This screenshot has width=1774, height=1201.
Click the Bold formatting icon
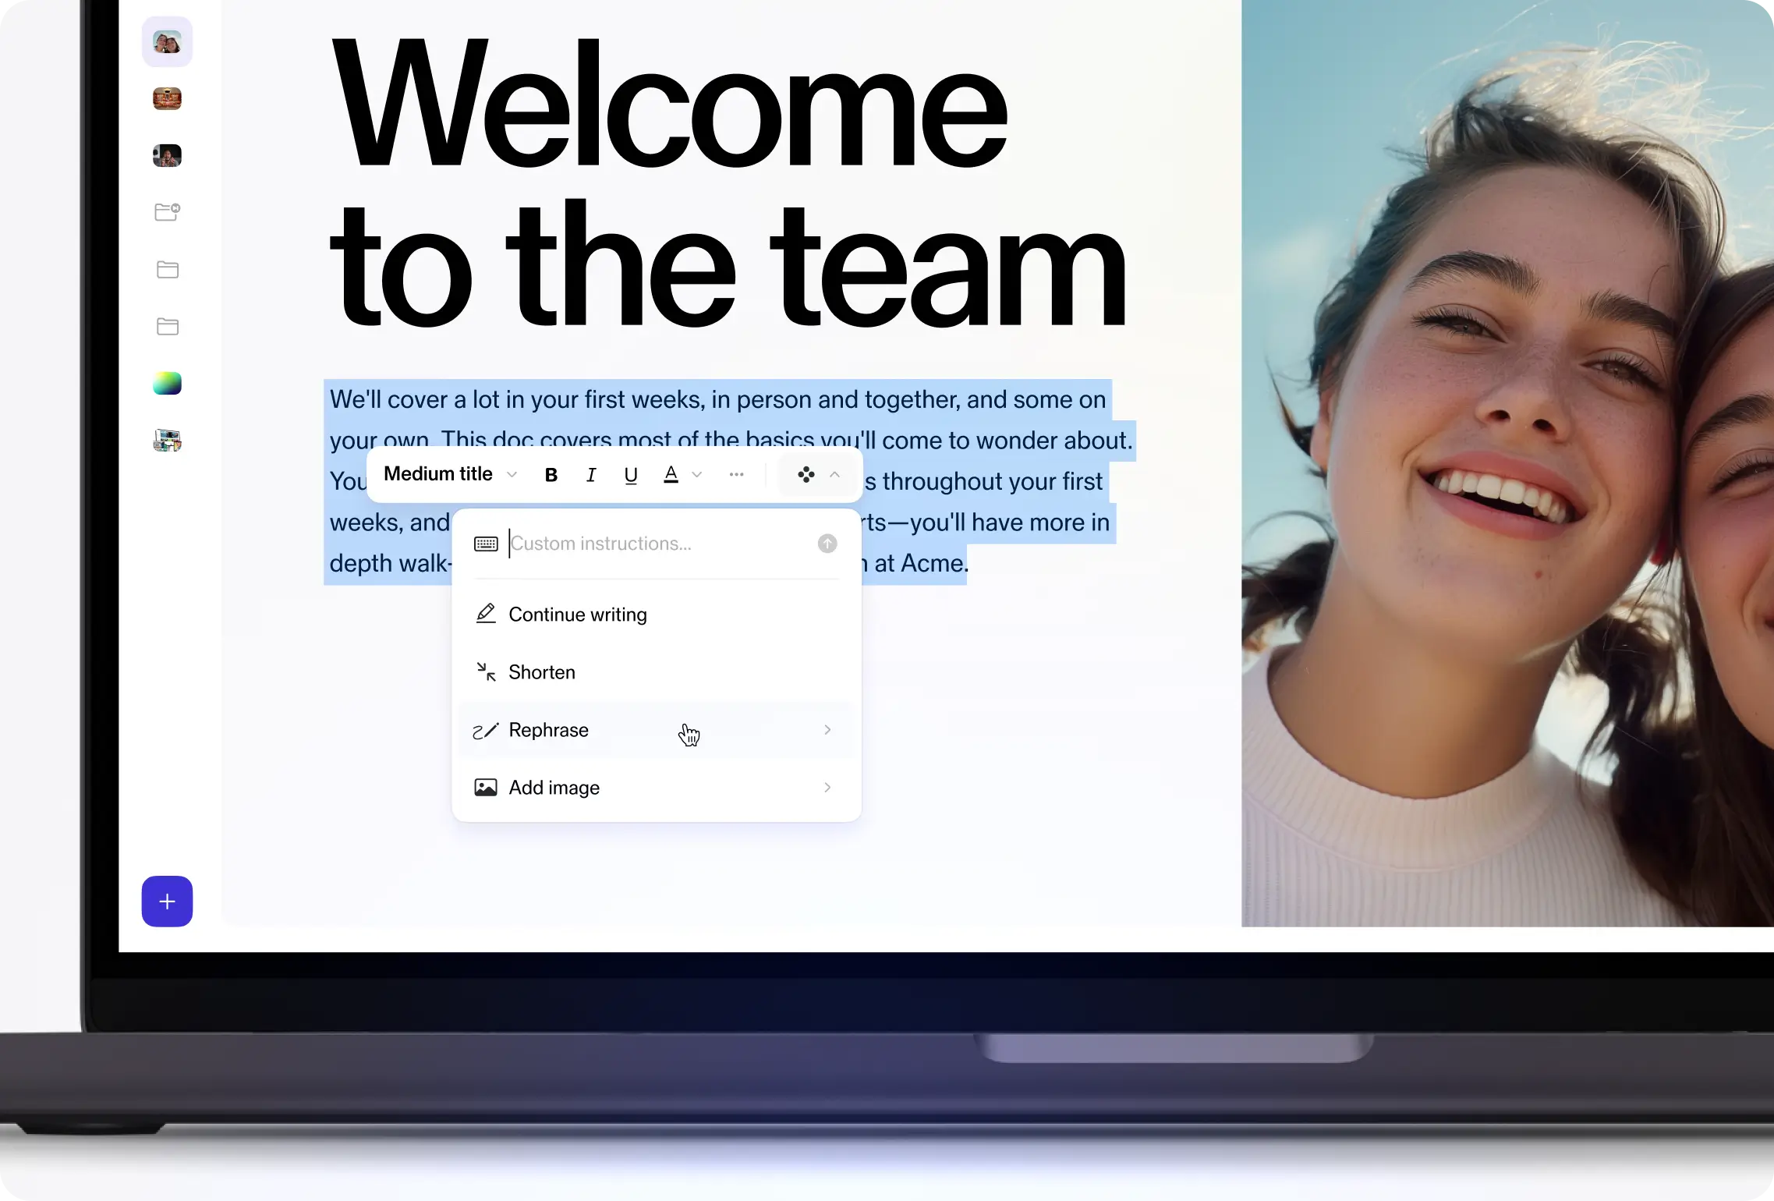(x=551, y=474)
